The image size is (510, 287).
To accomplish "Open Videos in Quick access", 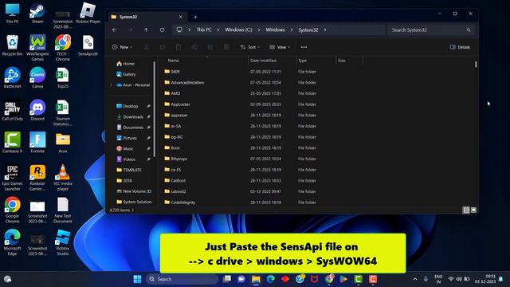I will (x=129, y=159).
